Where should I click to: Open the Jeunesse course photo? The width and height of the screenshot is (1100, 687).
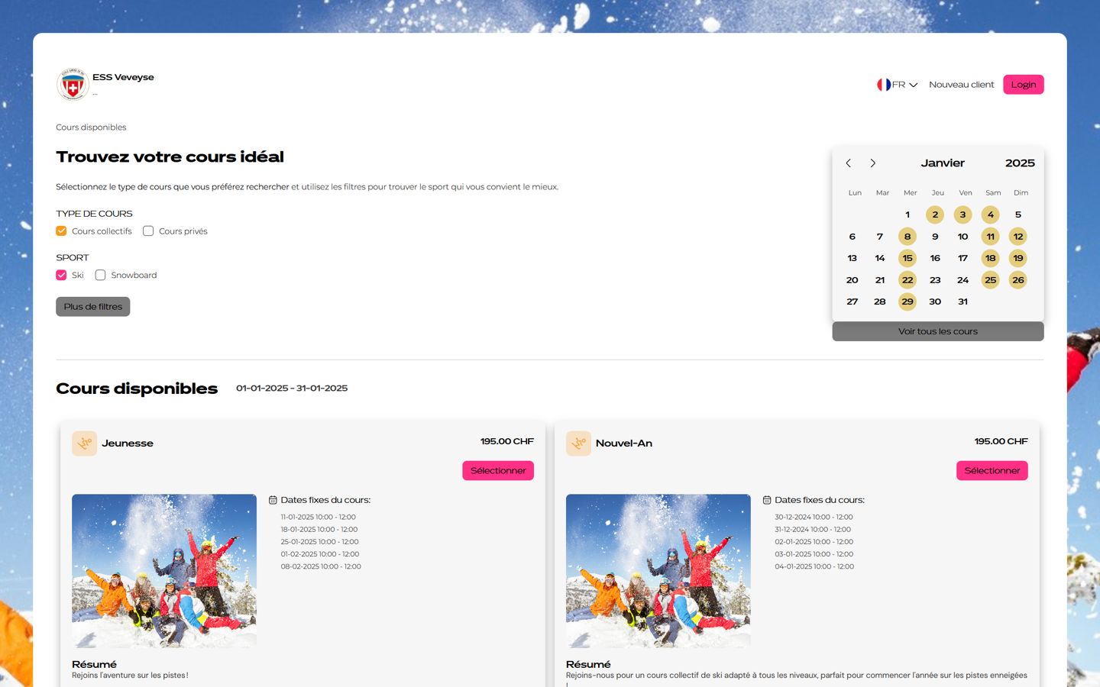coord(164,571)
